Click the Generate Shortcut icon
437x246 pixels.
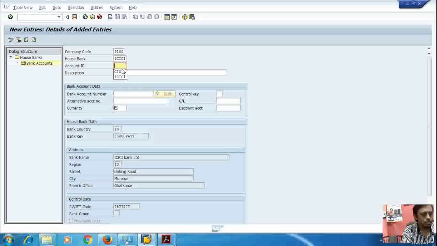174,17
